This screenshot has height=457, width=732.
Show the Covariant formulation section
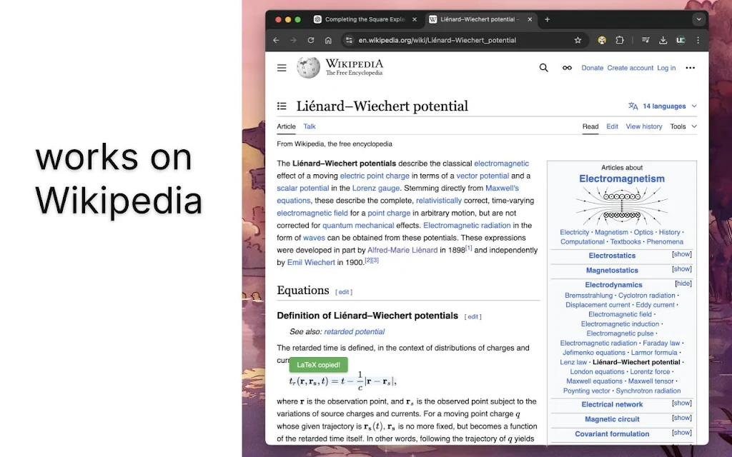click(681, 433)
